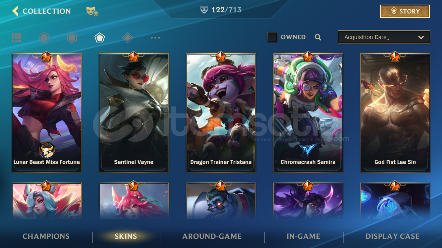Open the God Fist Lee Sin skin

(395, 113)
